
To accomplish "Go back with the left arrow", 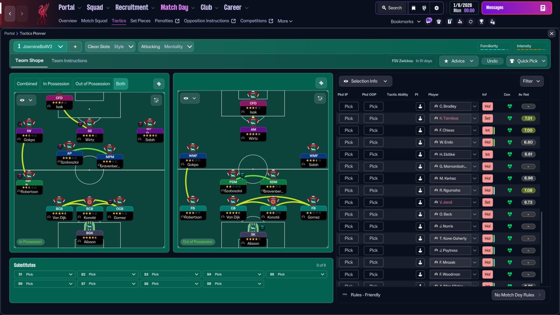I will click(x=10, y=14).
